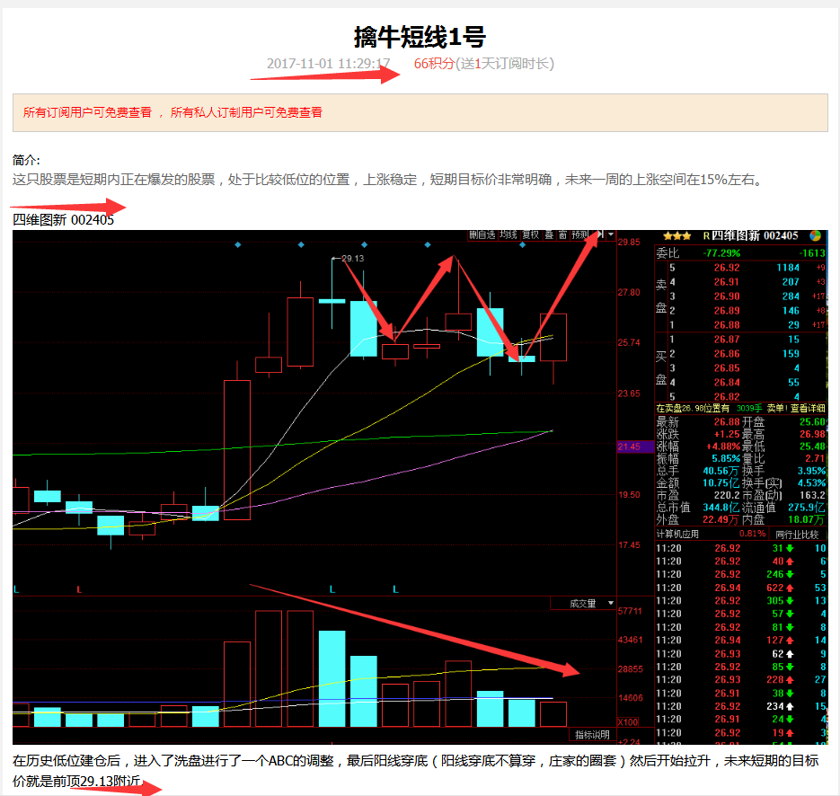The image size is (840, 796).
Task: Click the 指标说明 button
Action: coord(592,734)
